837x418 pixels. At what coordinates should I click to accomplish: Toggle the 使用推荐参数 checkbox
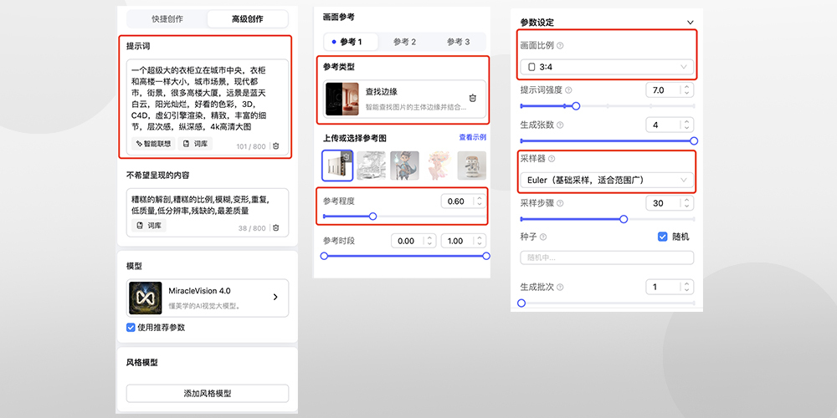pos(131,328)
